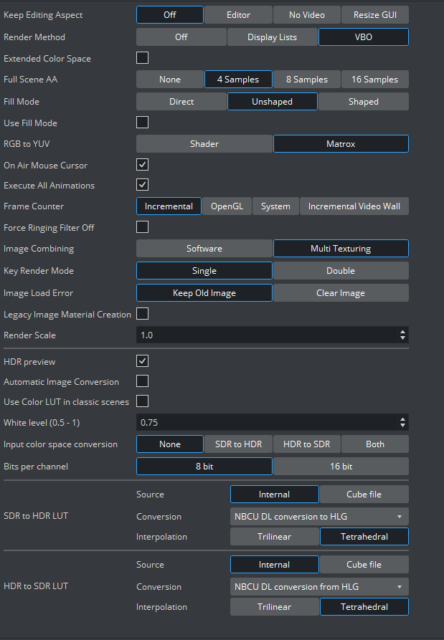
Task: Select Cube file source for SDR to HDR LUT
Action: [364, 495]
